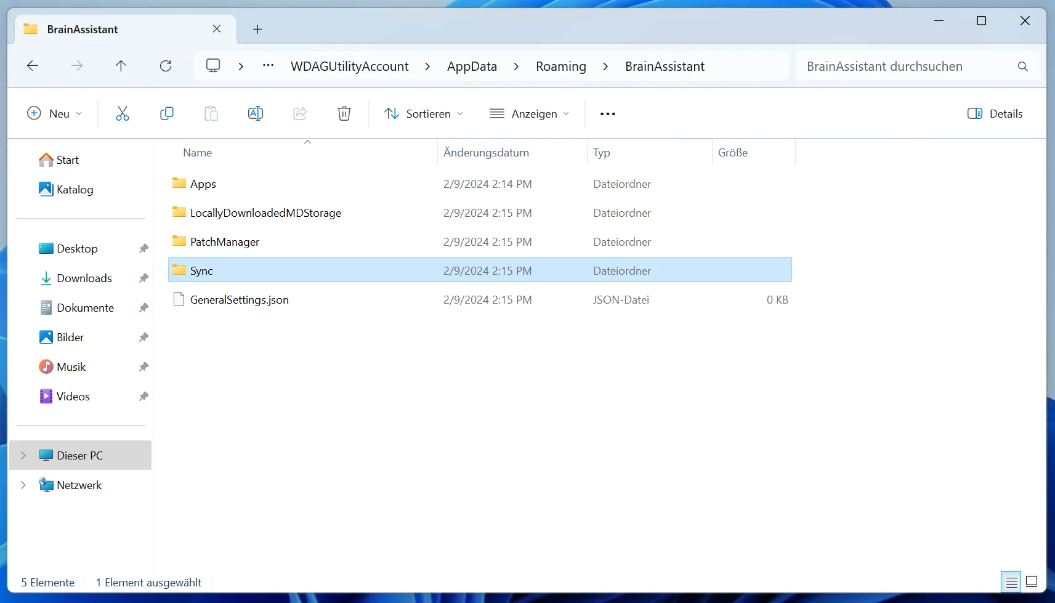This screenshot has height=603, width=1055.
Task: Switch to large thumbnails view icon
Action: [x=1032, y=582]
